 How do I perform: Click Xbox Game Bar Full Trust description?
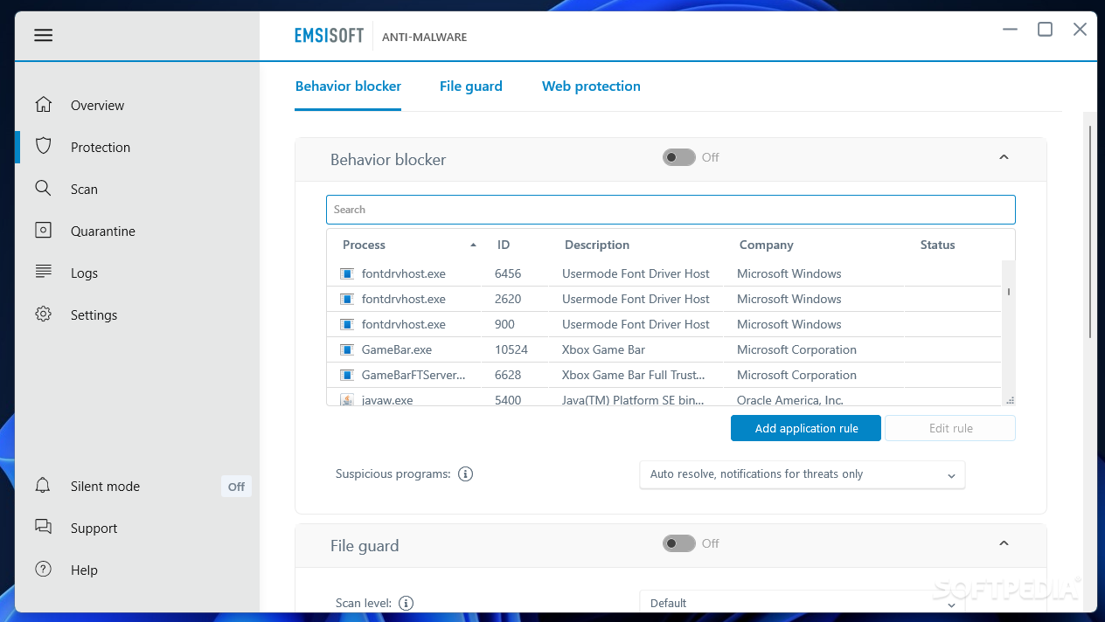[x=634, y=375]
